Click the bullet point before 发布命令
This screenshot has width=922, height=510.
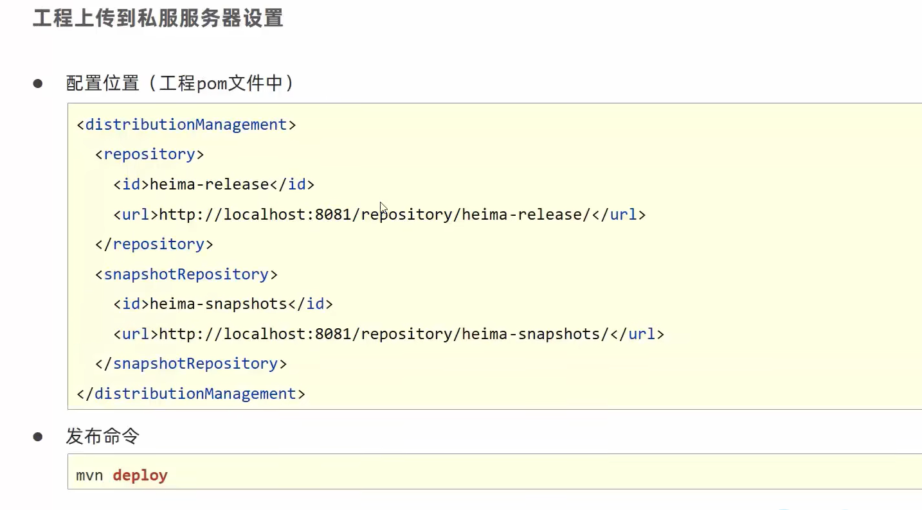pyautogui.click(x=38, y=437)
